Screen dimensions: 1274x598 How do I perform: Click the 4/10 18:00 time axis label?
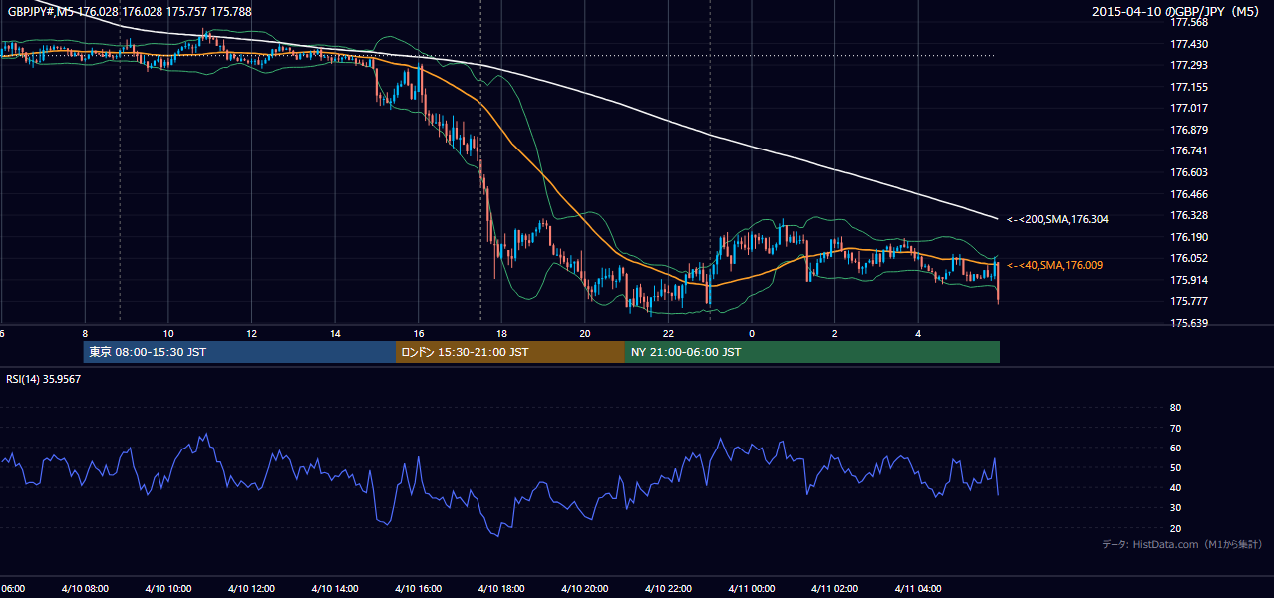[x=501, y=589]
